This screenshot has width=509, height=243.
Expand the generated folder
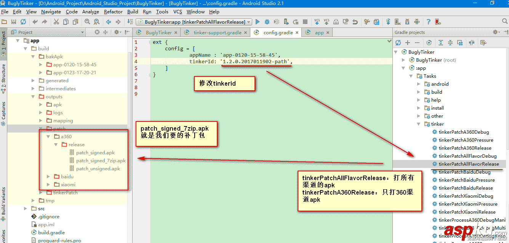[x=34, y=81]
